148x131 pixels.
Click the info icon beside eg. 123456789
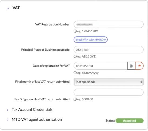75,31
